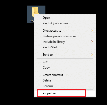Expand the Include in library arrow
This screenshot has height=105, width=107.
pyautogui.click(x=92, y=42)
